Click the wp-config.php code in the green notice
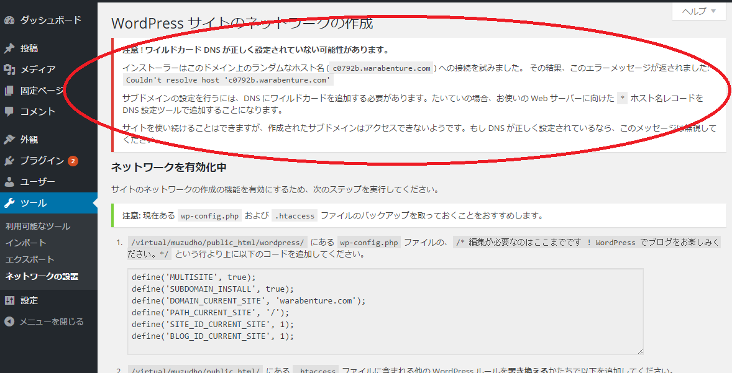Screen dimensions: 732x373 coord(209,215)
